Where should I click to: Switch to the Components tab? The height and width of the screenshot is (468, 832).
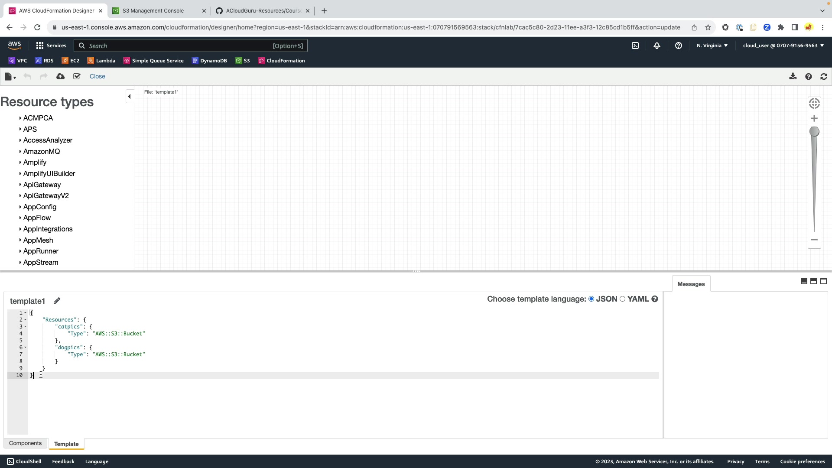tap(25, 443)
